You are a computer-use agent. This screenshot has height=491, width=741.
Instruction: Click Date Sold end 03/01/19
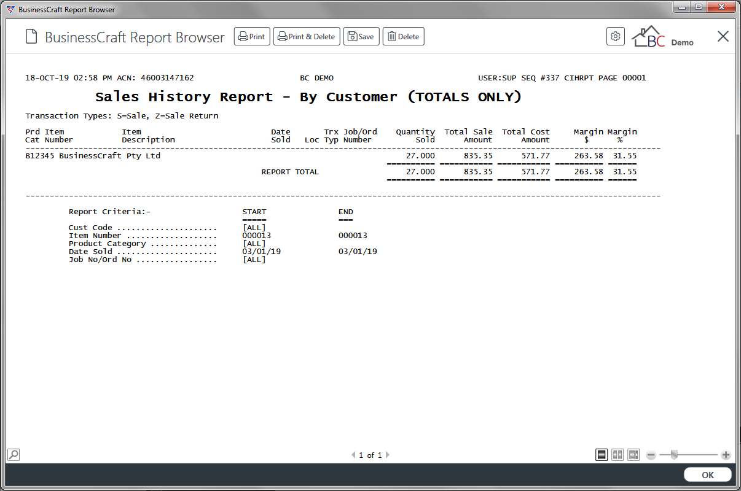(358, 252)
